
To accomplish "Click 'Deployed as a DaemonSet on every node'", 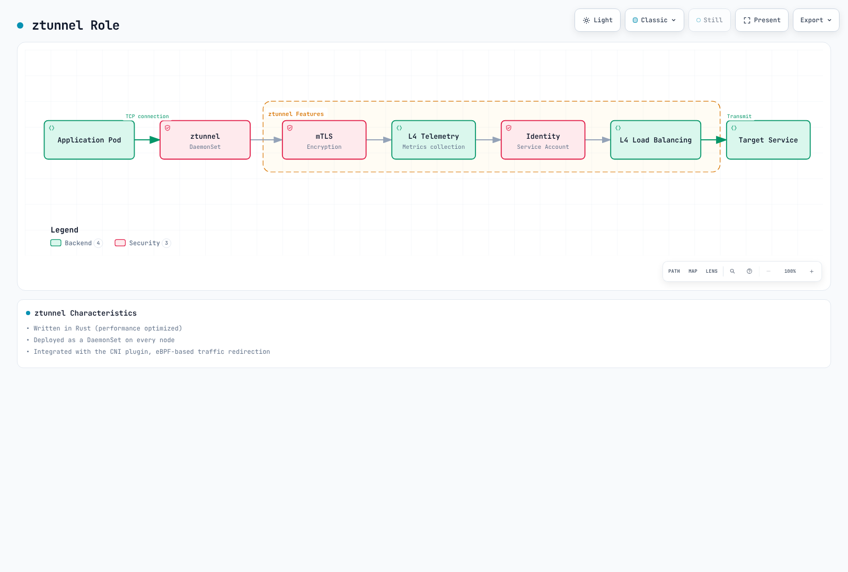I will click(104, 340).
